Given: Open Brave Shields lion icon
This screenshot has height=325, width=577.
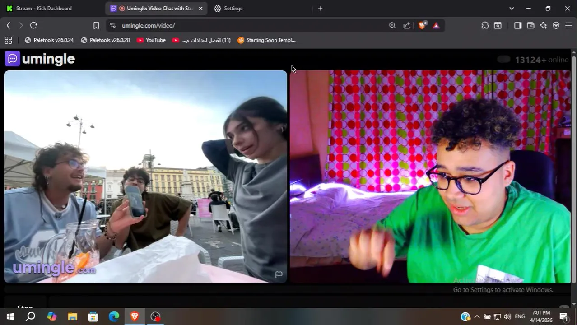Looking at the screenshot, I should pyautogui.click(x=422, y=26).
